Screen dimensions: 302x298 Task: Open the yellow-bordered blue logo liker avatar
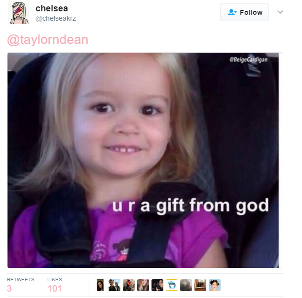pos(172,285)
